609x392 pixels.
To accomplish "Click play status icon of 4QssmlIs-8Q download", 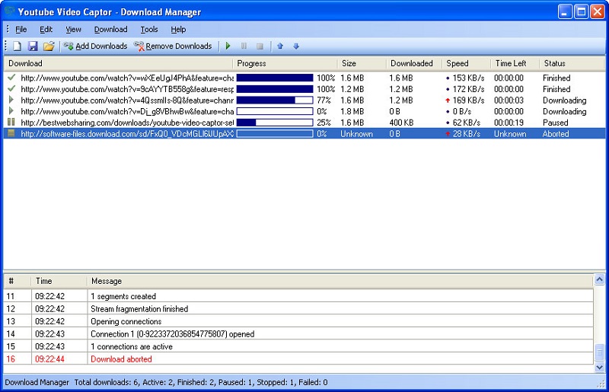I will (11, 100).
